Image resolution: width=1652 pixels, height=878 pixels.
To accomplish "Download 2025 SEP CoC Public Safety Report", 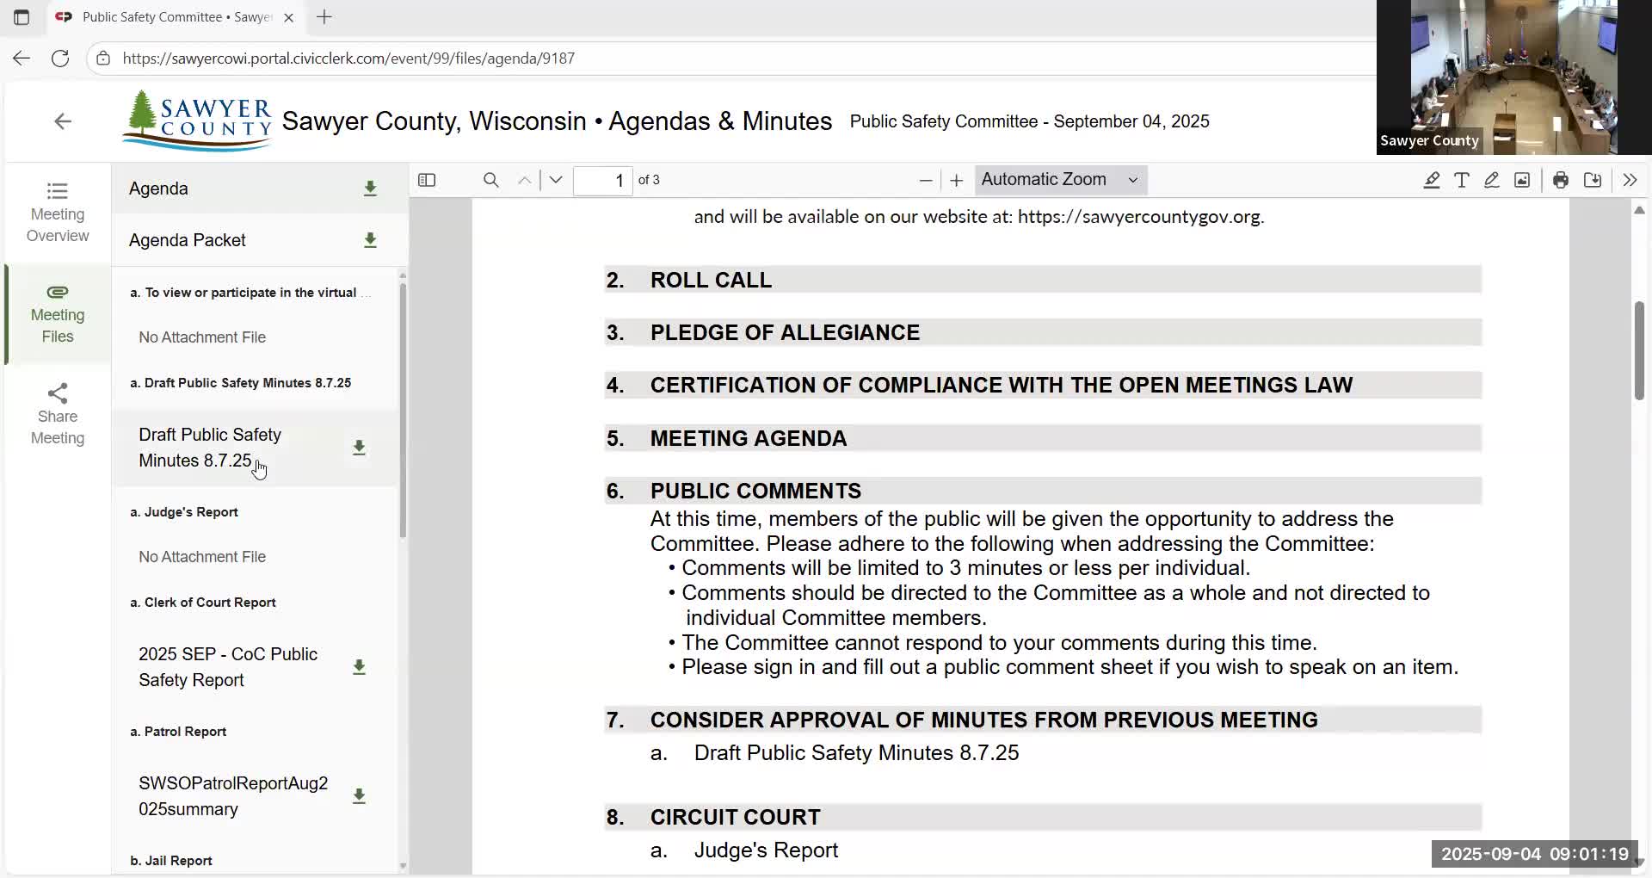I will pyautogui.click(x=359, y=667).
